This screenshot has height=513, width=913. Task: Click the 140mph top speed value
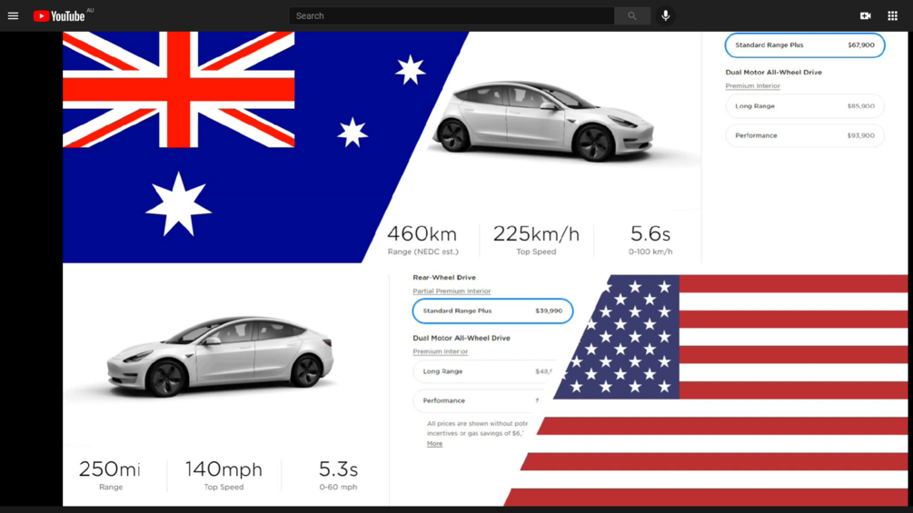coord(223,469)
